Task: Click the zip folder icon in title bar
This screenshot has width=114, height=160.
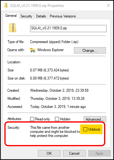Action: (6, 5)
